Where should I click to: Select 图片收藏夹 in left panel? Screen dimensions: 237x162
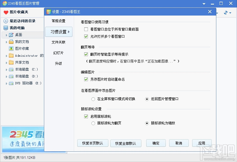(19, 12)
